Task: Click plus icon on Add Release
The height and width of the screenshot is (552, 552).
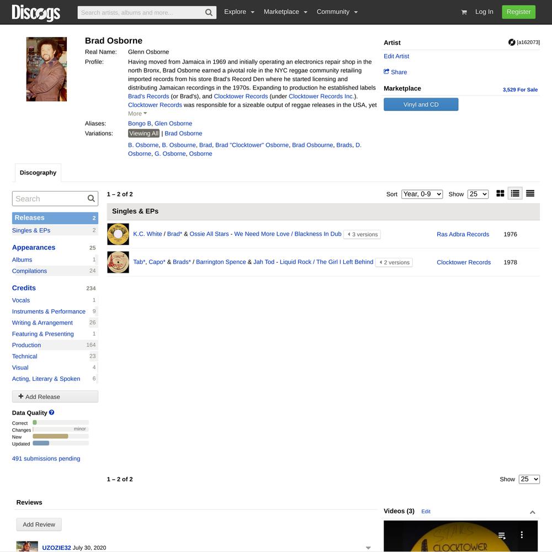Action: coord(21,396)
